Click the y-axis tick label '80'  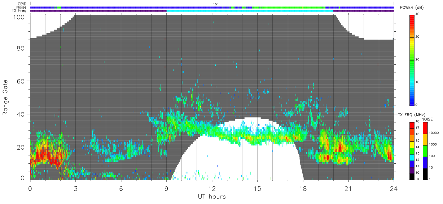[x=21, y=48]
